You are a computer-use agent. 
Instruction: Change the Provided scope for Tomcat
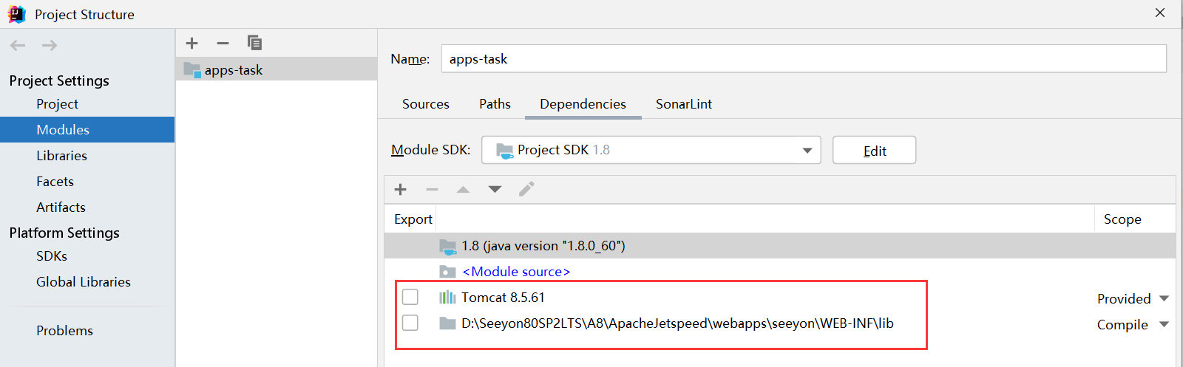1133,298
